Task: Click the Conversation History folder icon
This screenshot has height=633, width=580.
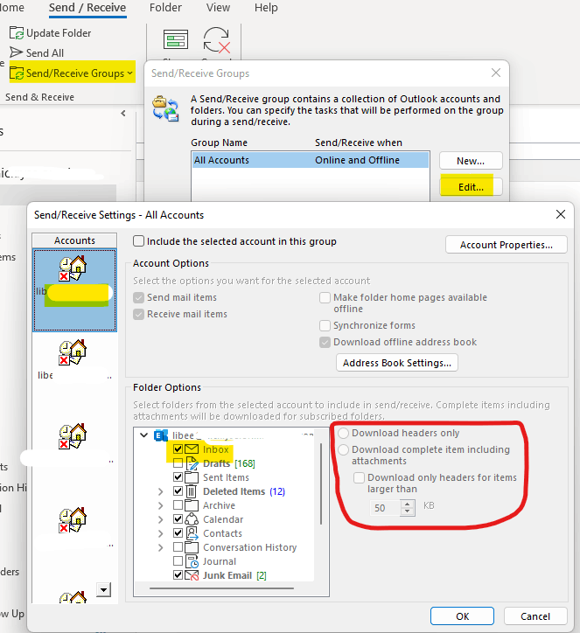Action: [192, 547]
